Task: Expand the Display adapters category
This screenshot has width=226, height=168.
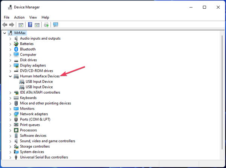Action: tap(10, 65)
